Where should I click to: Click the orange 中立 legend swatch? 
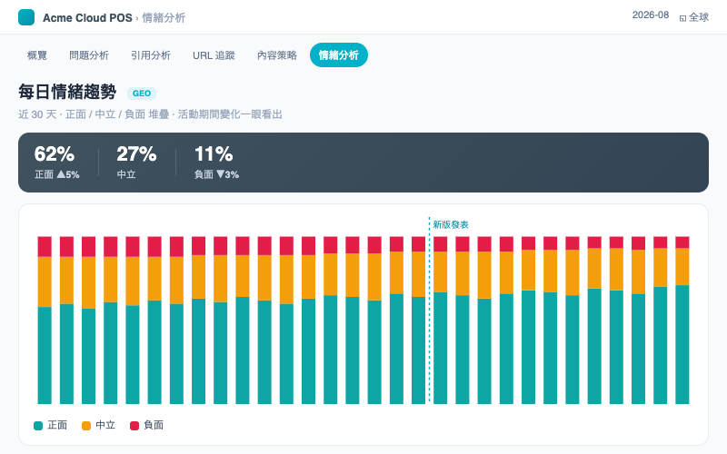point(86,426)
